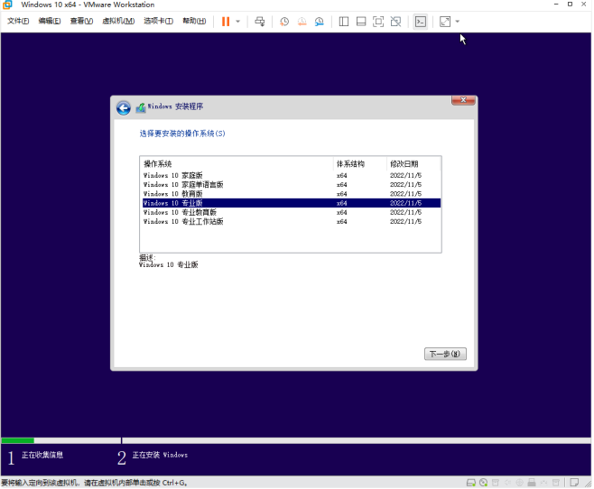
Task: Click the 选择要安装的操作系统(S) label
Action: click(182, 134)
